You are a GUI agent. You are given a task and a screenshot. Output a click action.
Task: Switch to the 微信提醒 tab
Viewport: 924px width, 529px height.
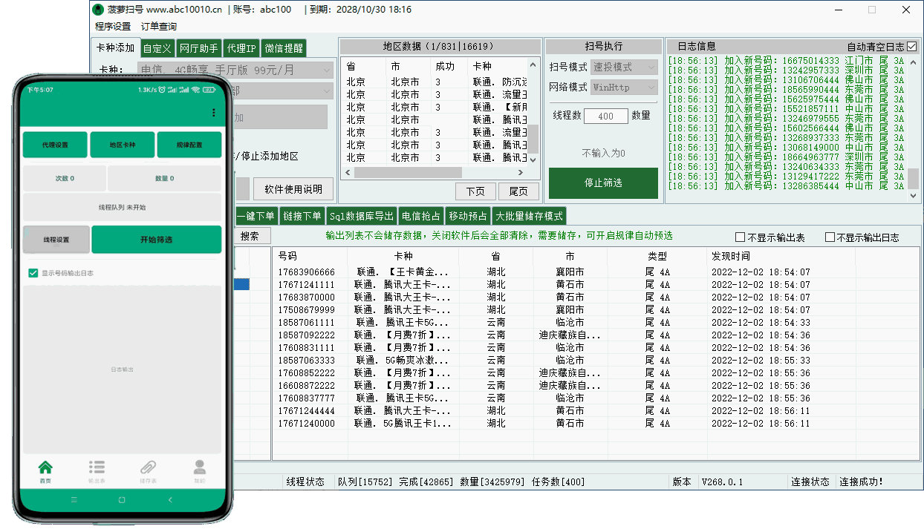(x=283, y=48)
